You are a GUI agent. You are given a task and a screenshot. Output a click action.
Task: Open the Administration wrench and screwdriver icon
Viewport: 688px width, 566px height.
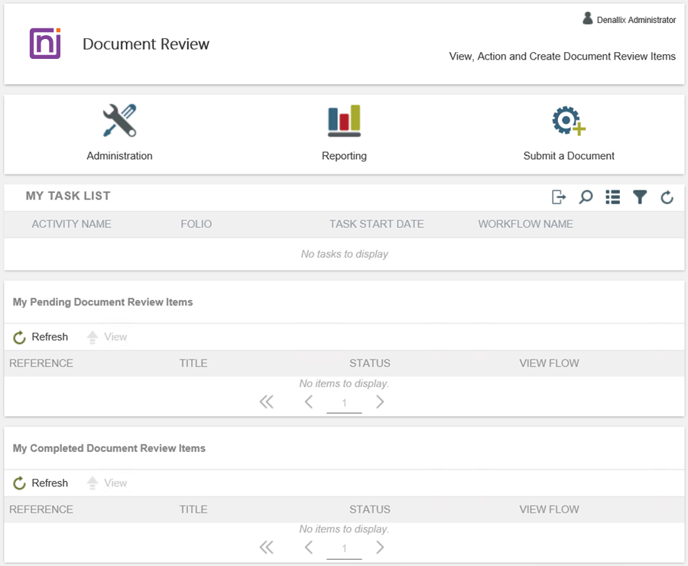[119, 121]
